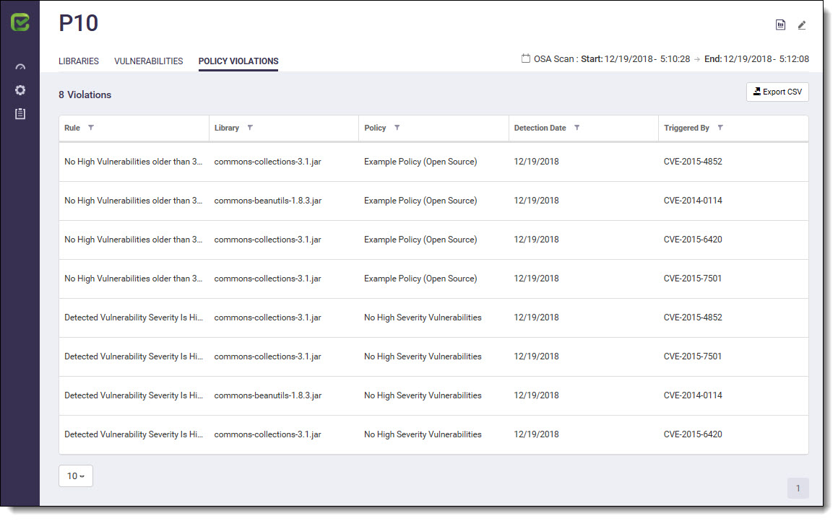Click the Checkmarx logo icon
This screenshot has height=521, width=838.
[20, 22]
